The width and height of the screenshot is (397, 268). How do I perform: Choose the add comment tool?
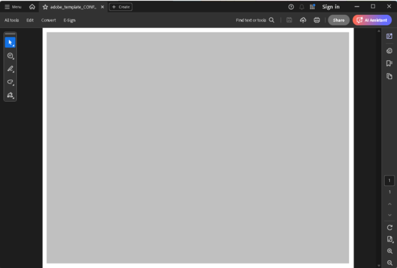pyautogui.click(x=10, y=56)
